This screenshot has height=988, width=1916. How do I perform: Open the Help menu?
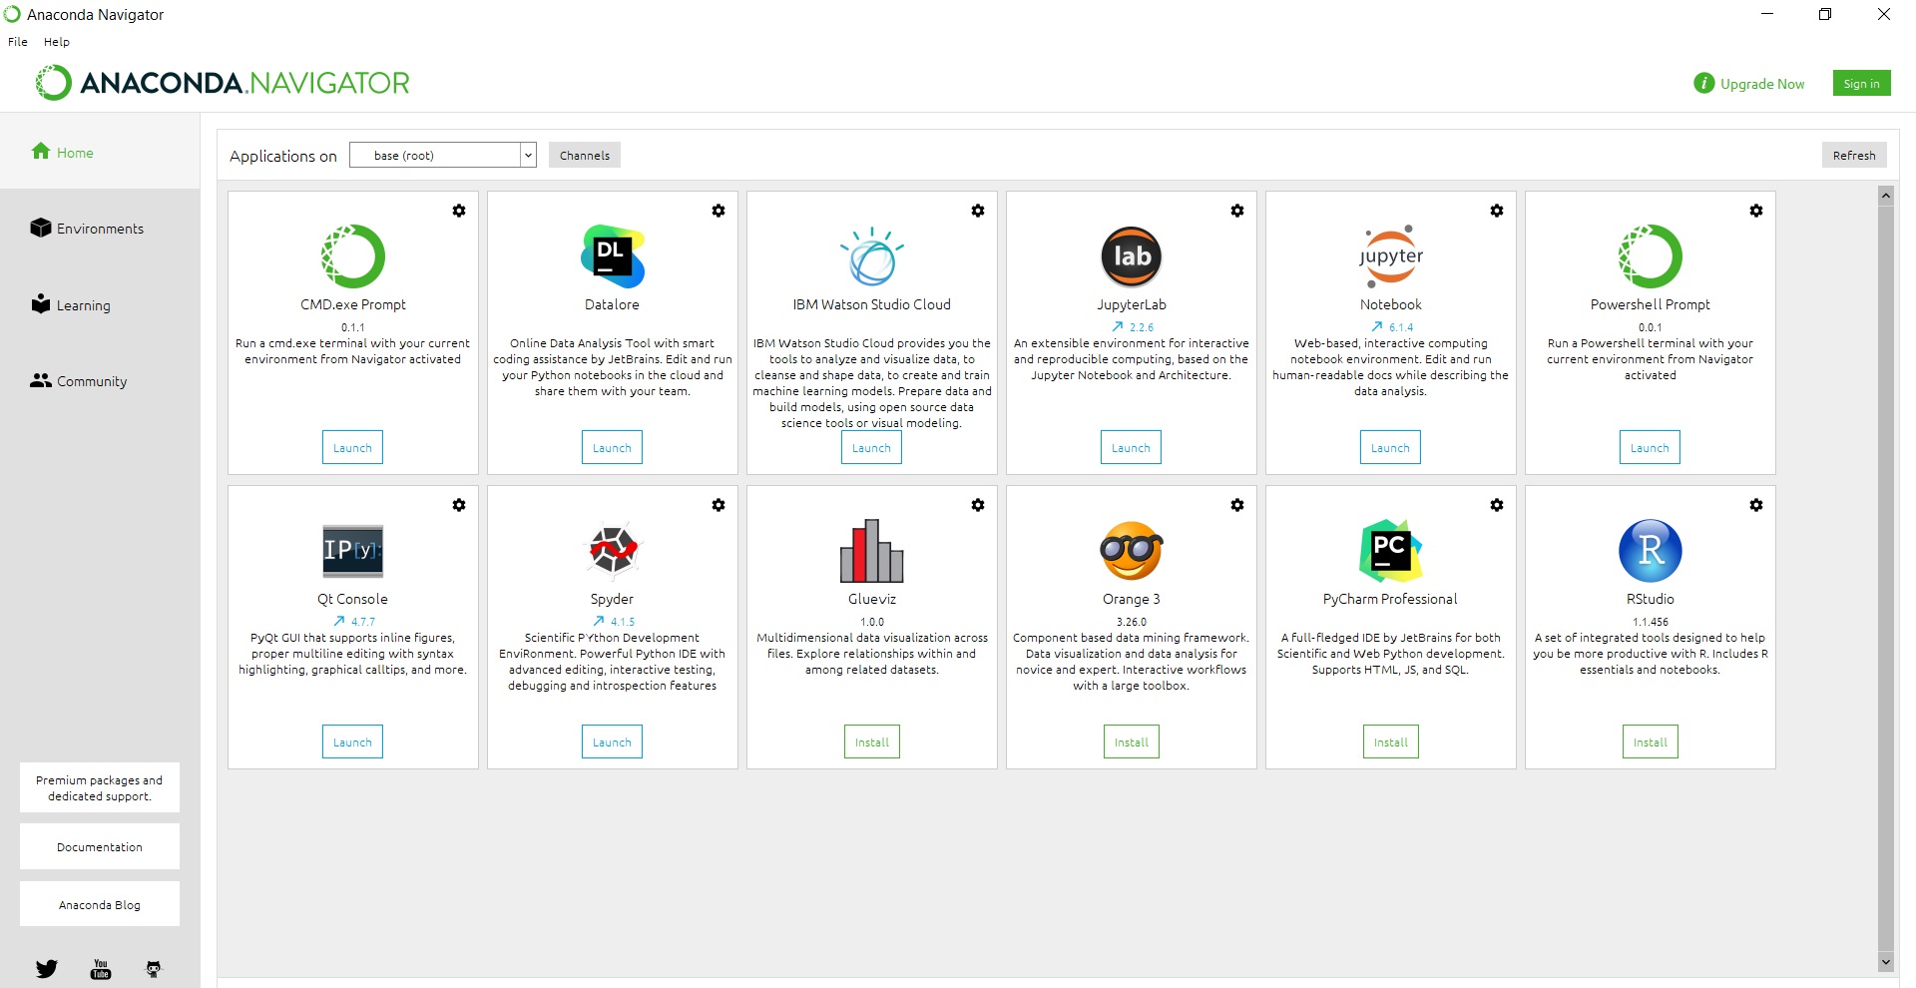point(57,42)
